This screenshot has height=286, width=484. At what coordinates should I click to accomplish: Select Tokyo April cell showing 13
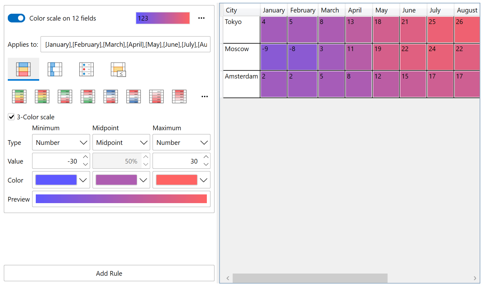[359, 30]
